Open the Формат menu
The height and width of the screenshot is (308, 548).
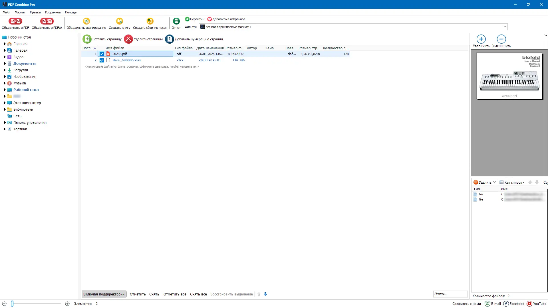pyautogui.click(x=20, y=12)
